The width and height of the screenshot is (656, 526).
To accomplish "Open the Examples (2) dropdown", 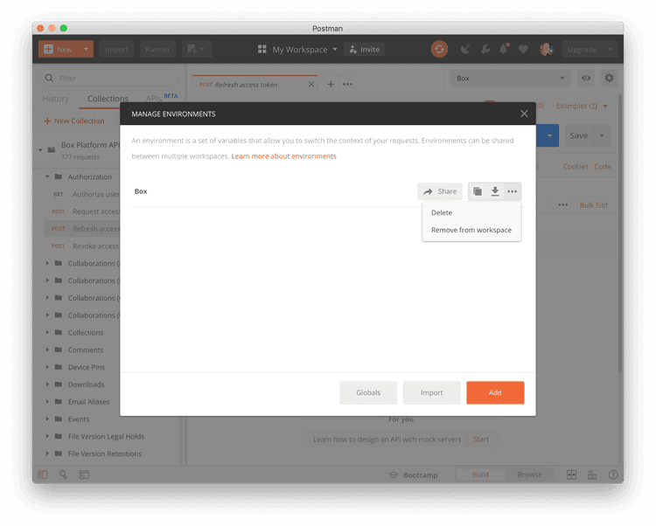I will [582, 106].
